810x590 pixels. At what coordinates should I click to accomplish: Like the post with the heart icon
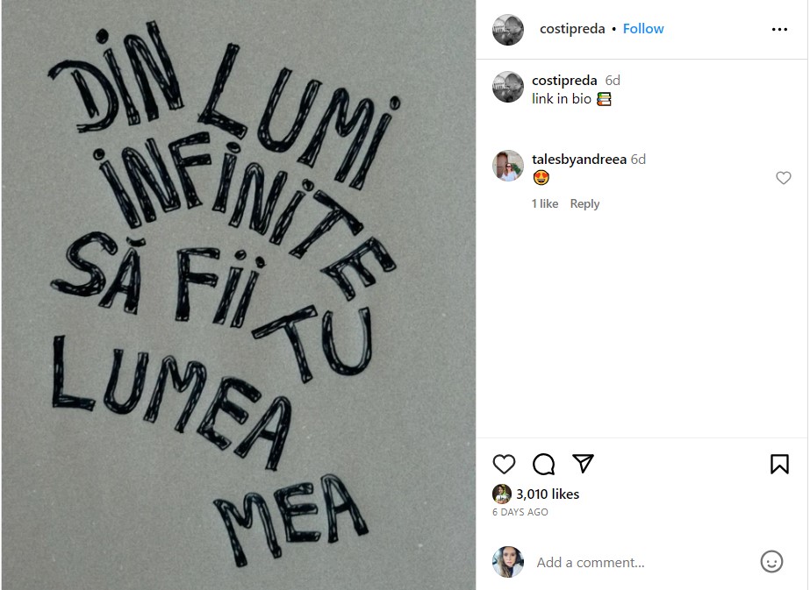[x=504, y=464]
